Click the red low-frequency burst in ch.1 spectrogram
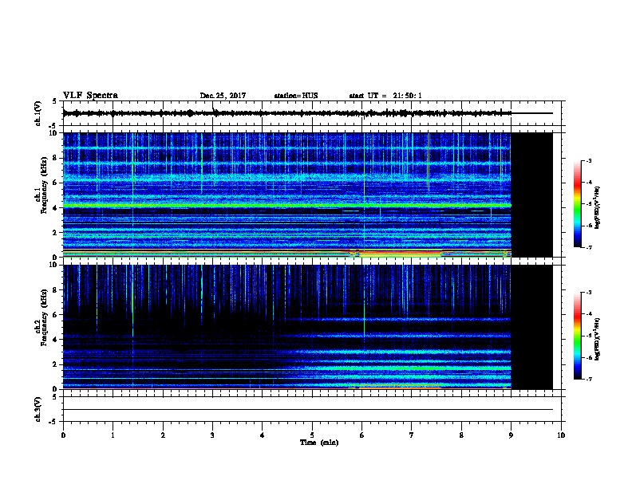632x488 pixels. point(400,254)
